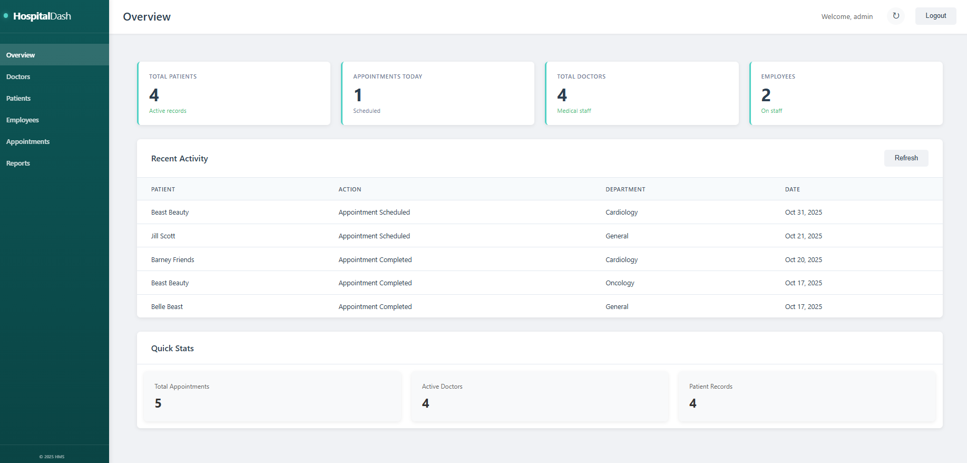
Task: Click the Recent Activity heading
Action: coord(180,159)
